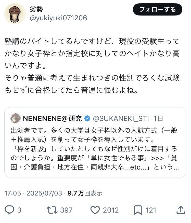
Task: View the 9.7万 回表示 view analytics
Action: tap(85, 193)
